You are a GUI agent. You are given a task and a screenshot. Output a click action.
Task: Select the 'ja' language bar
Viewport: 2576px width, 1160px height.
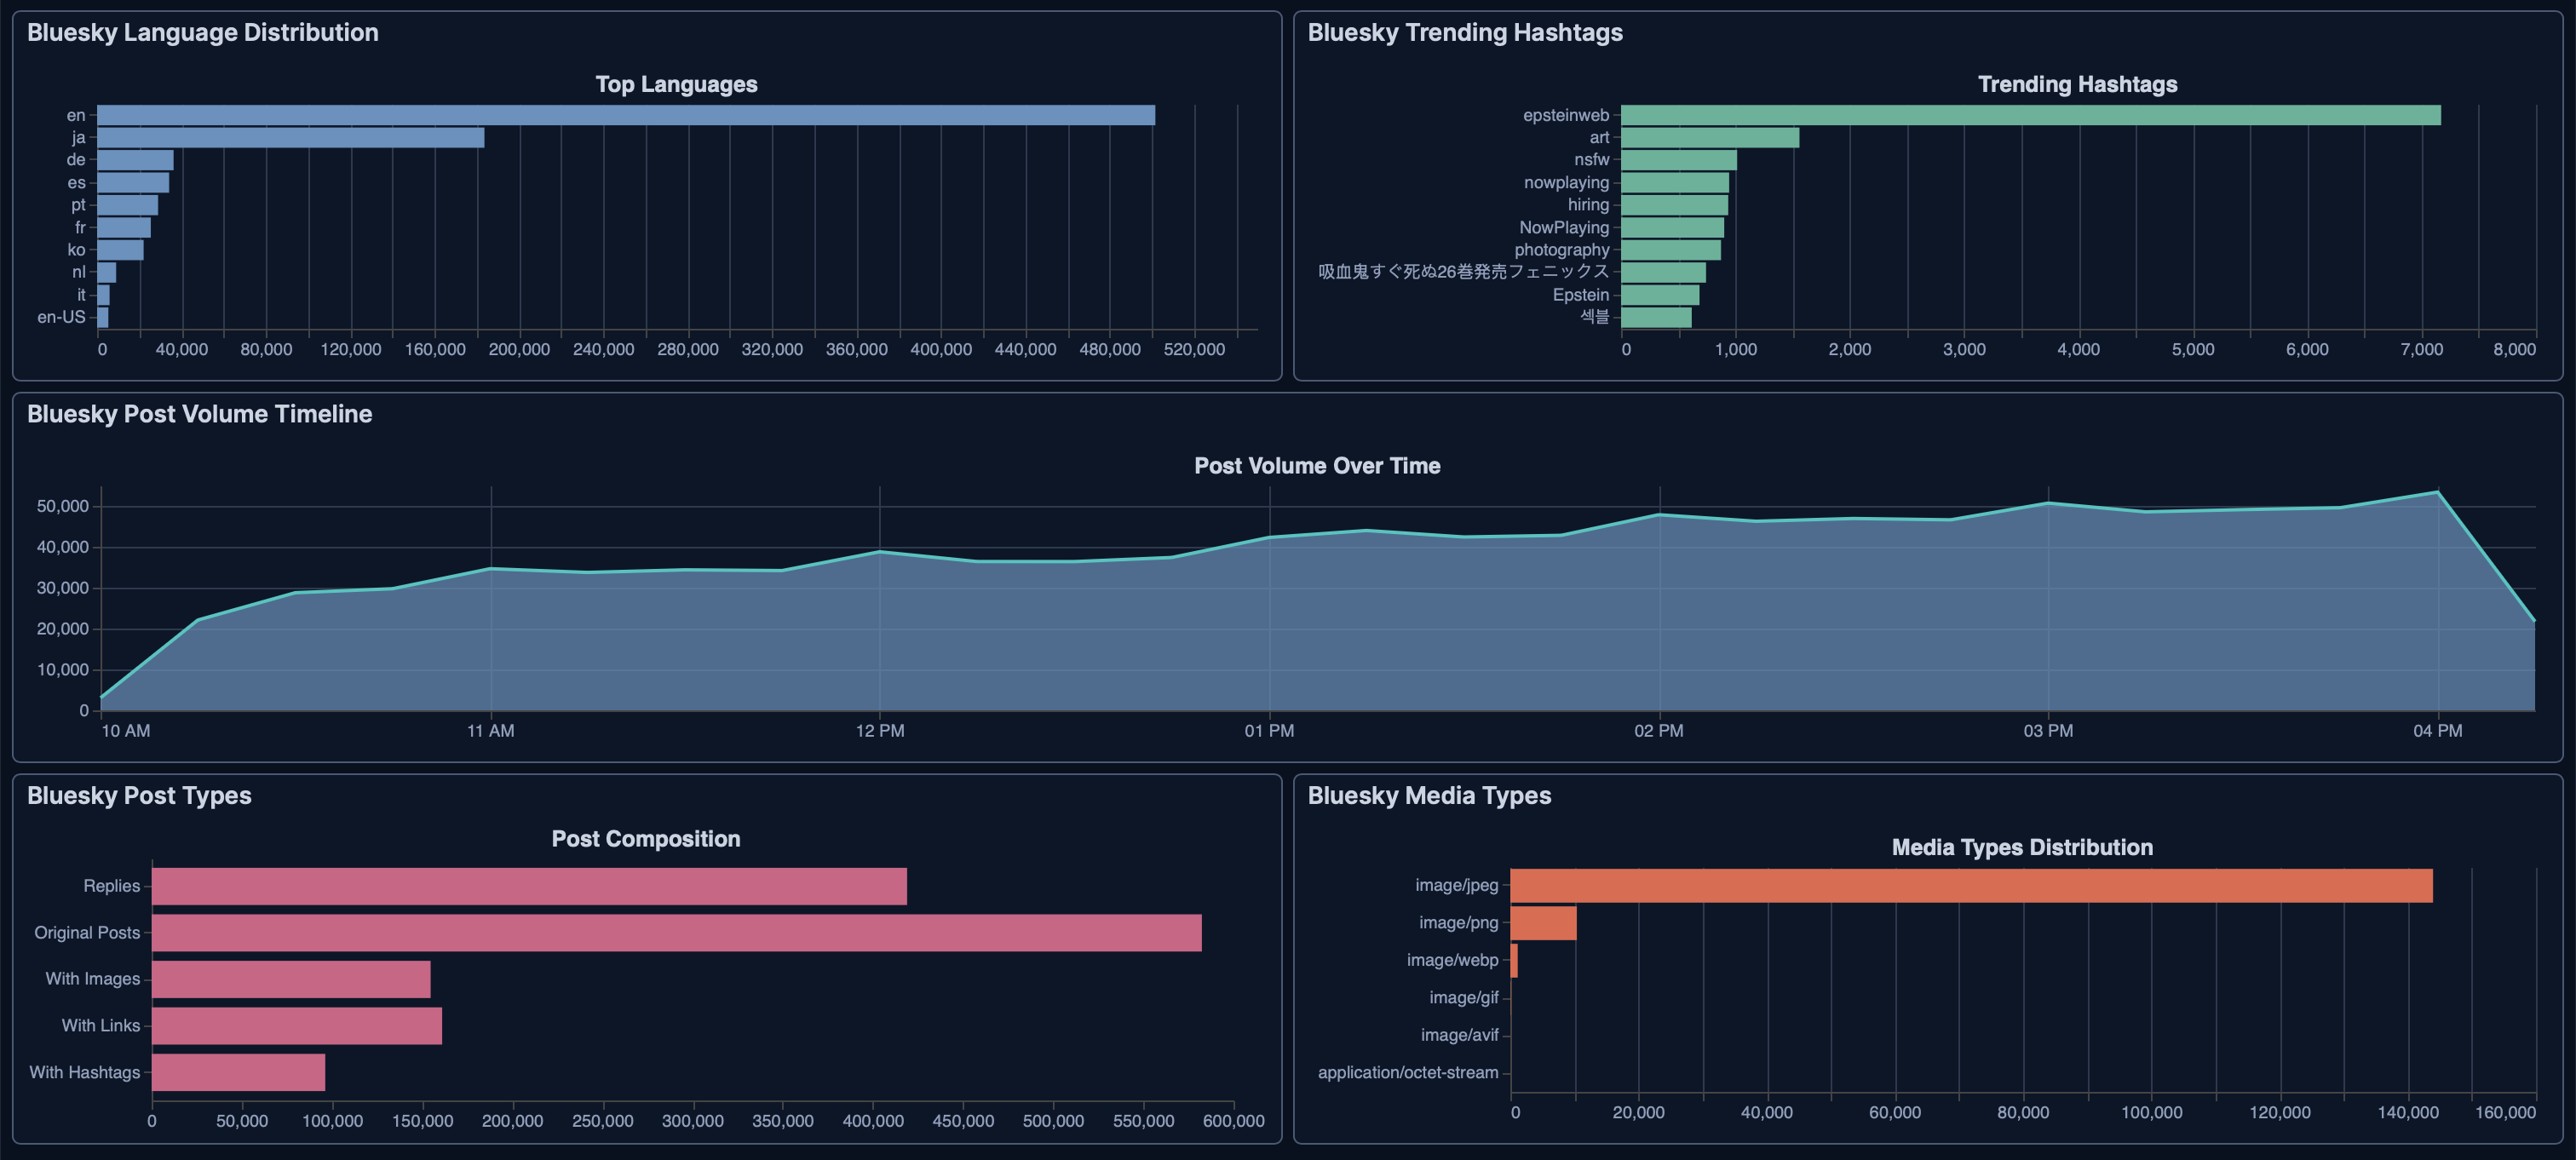290,136
